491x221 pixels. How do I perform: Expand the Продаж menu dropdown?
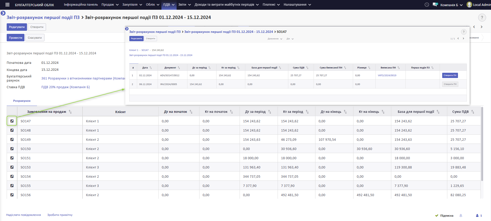(x=110, y=5)
